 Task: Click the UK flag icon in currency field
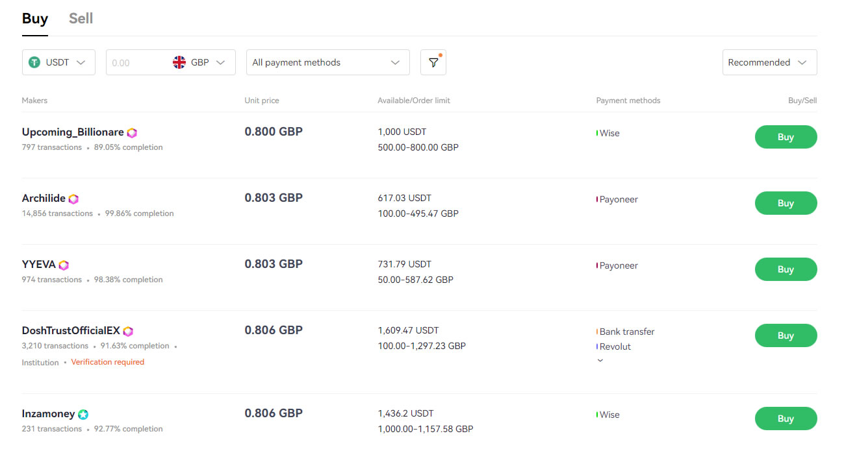coord(180,62)
